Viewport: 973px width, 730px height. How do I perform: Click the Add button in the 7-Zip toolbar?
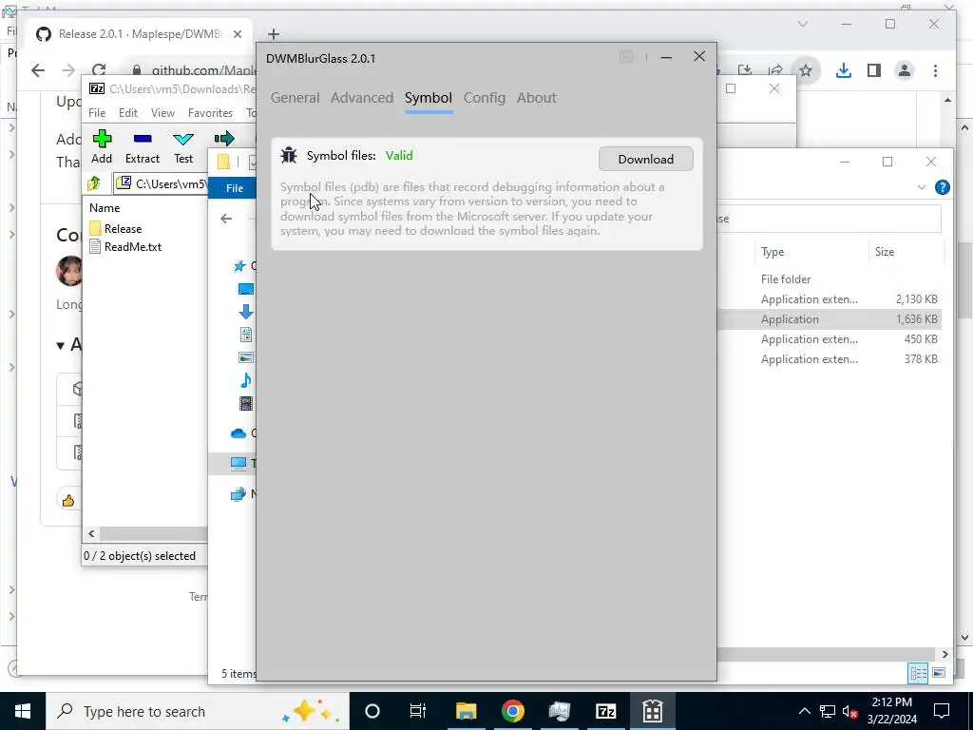[x=102, y=147]
